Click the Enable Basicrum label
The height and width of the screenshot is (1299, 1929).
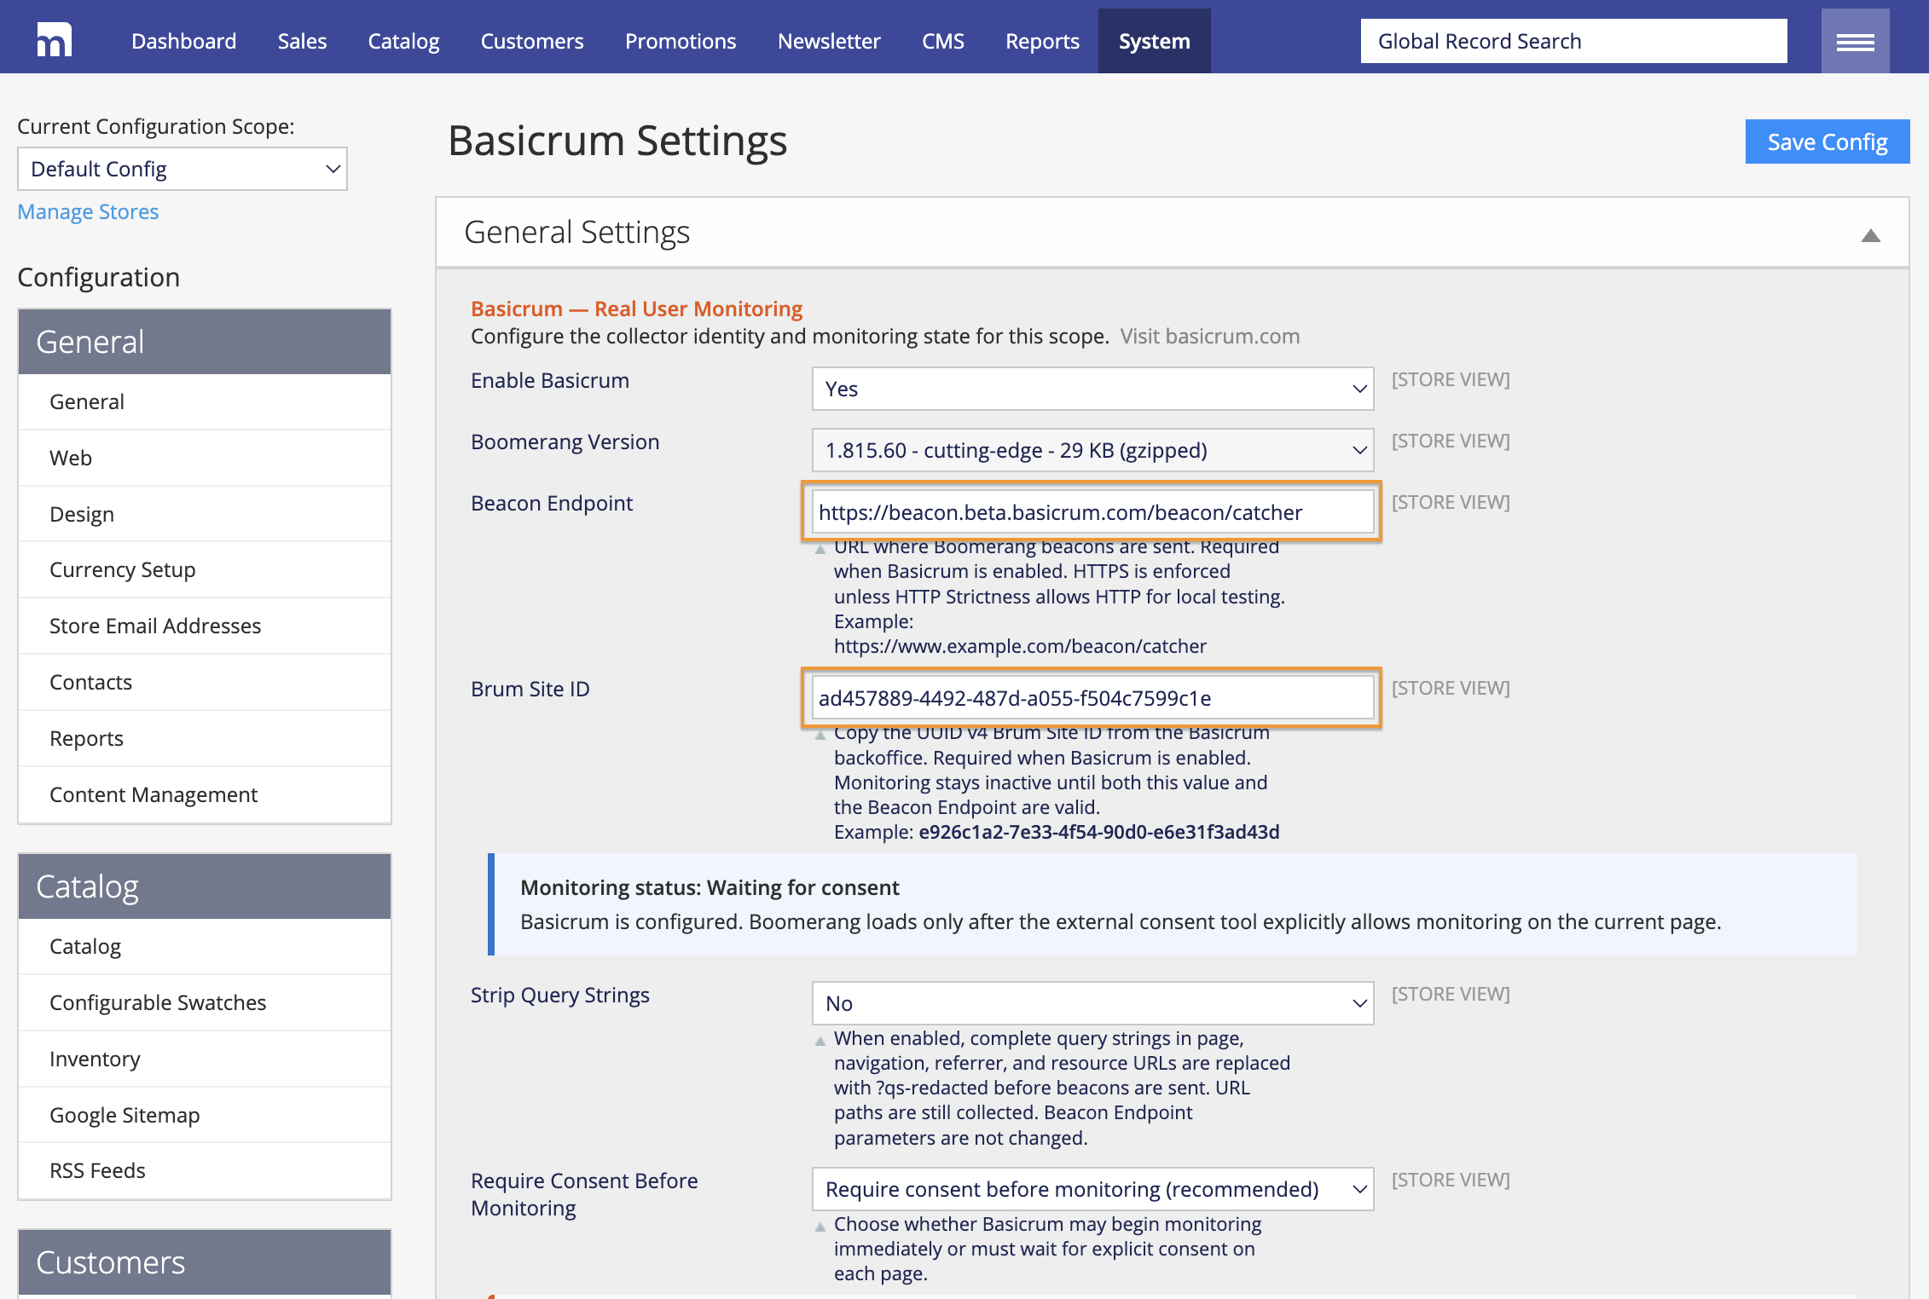click(550, 380)
